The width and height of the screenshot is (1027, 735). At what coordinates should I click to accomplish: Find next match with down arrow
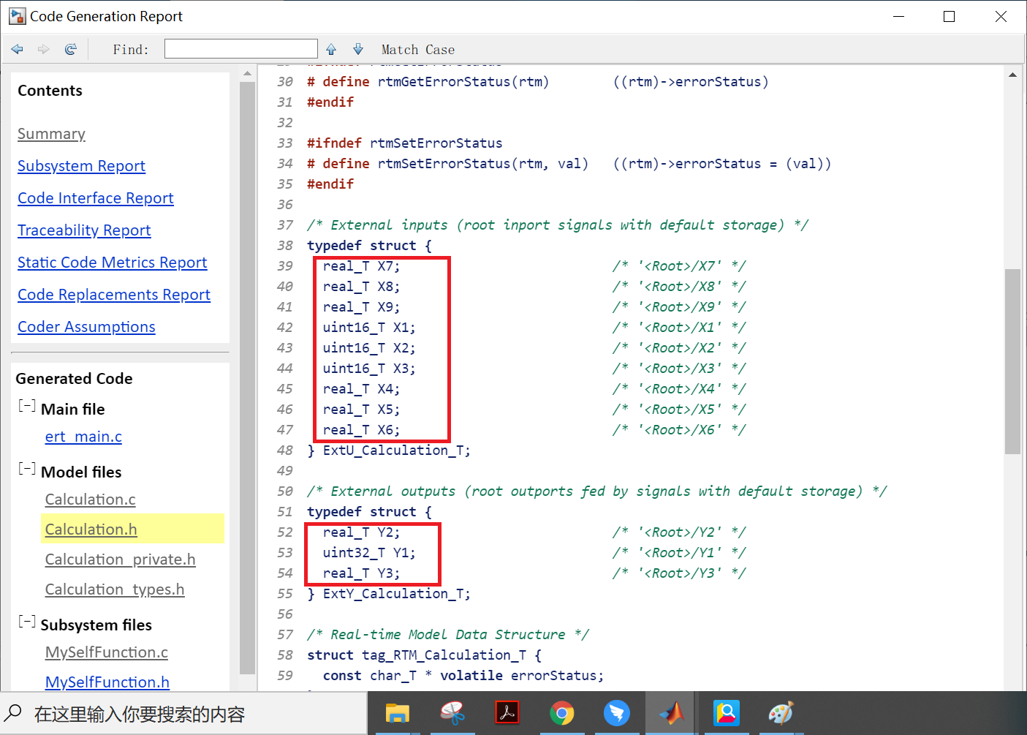click(358, 49)
